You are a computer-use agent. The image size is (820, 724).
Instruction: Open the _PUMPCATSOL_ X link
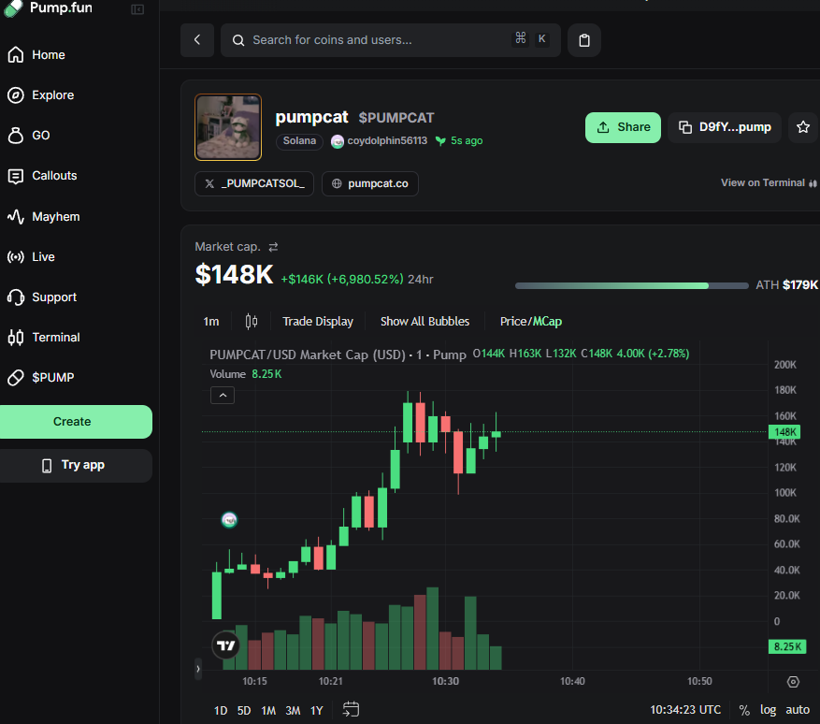(x=254, y=183)
